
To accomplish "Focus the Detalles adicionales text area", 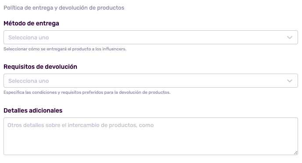I will (x=151, y=136).
